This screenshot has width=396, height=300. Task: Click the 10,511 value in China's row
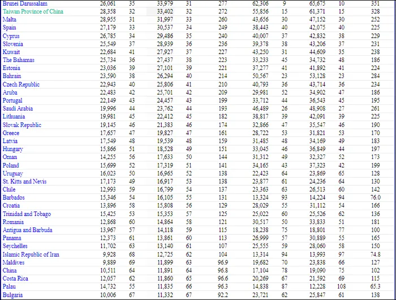(x=107, y=271)
